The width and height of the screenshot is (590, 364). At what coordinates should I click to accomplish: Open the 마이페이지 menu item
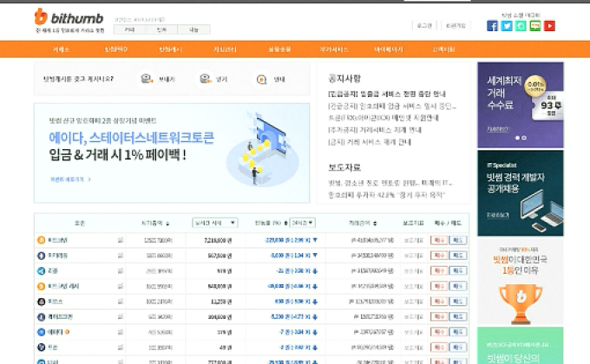[389, 49]
